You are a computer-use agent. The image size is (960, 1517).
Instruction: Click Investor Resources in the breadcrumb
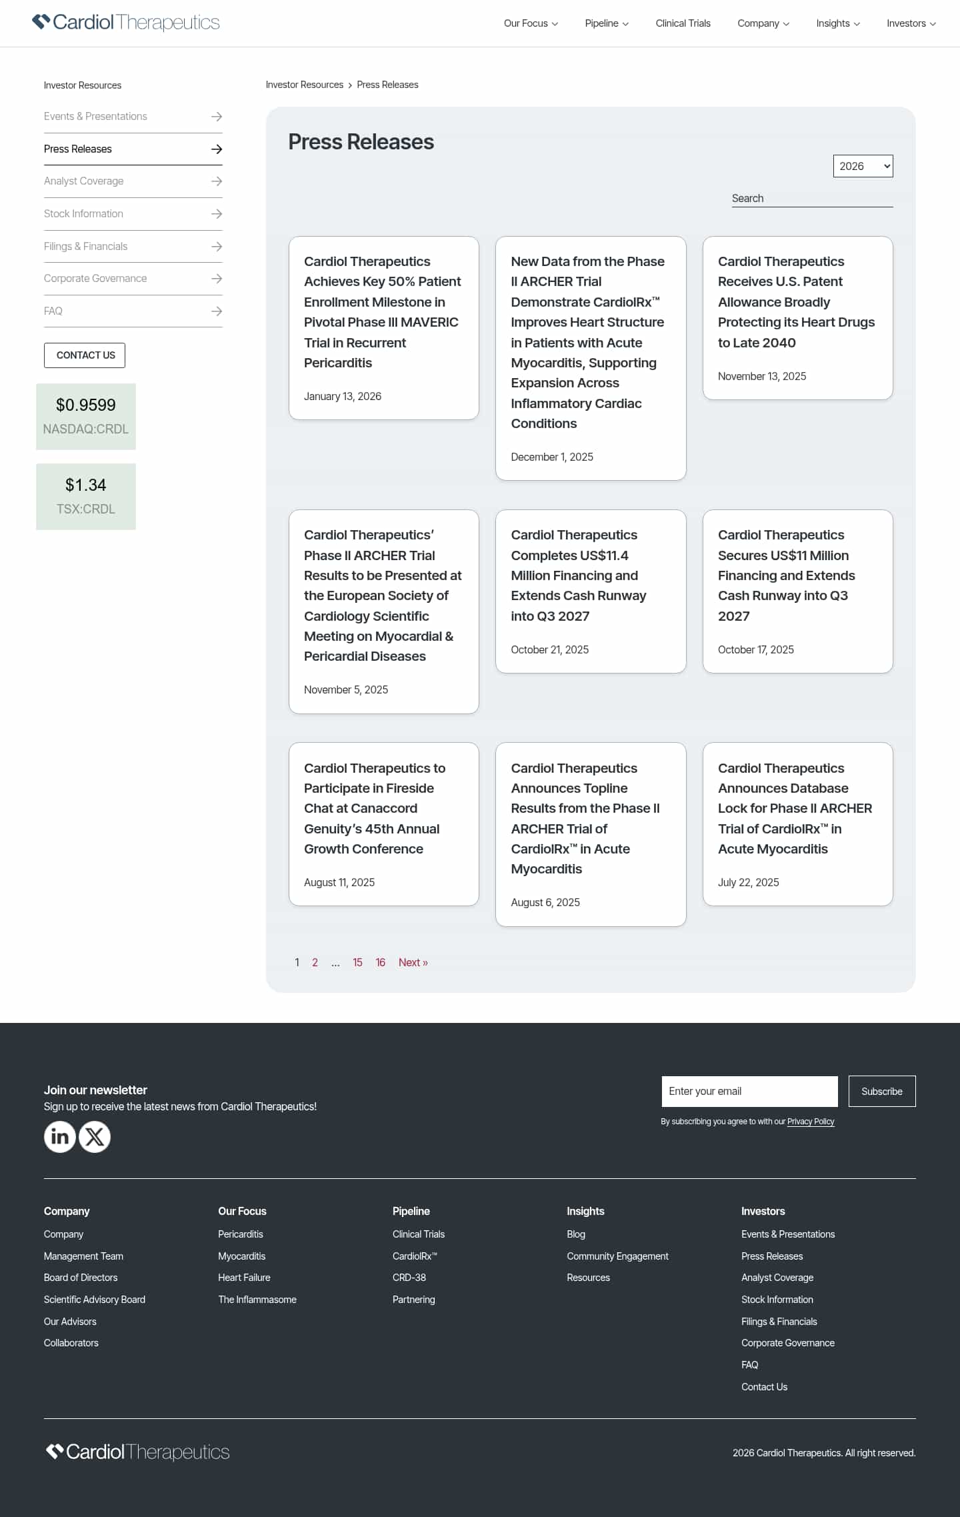pyautogui.click(x=305, y=85)
